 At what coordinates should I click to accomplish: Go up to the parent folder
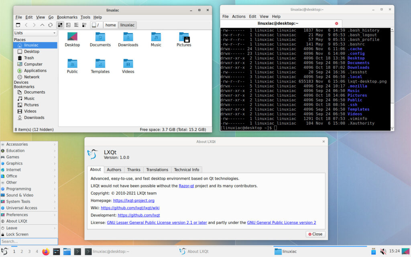coord(42,25)
